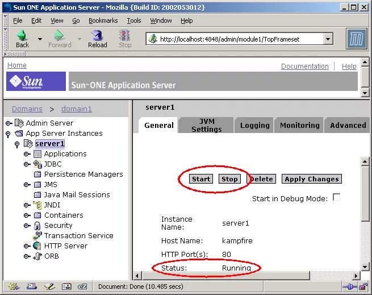This screenshot has height=295, width=372.
Task: Click the server1 instance icon
Action: point(28,143)
